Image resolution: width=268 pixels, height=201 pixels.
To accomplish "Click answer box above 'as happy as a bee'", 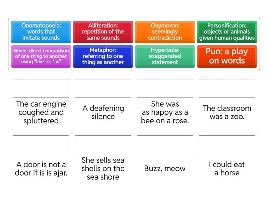I will pyautogui.click(x=165, y=88).
